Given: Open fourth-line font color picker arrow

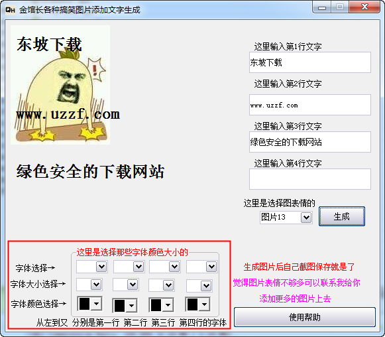Looking at the screenshot, I should [204, 304].
